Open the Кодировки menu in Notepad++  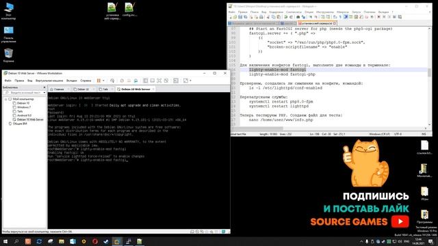pos(276,12)
